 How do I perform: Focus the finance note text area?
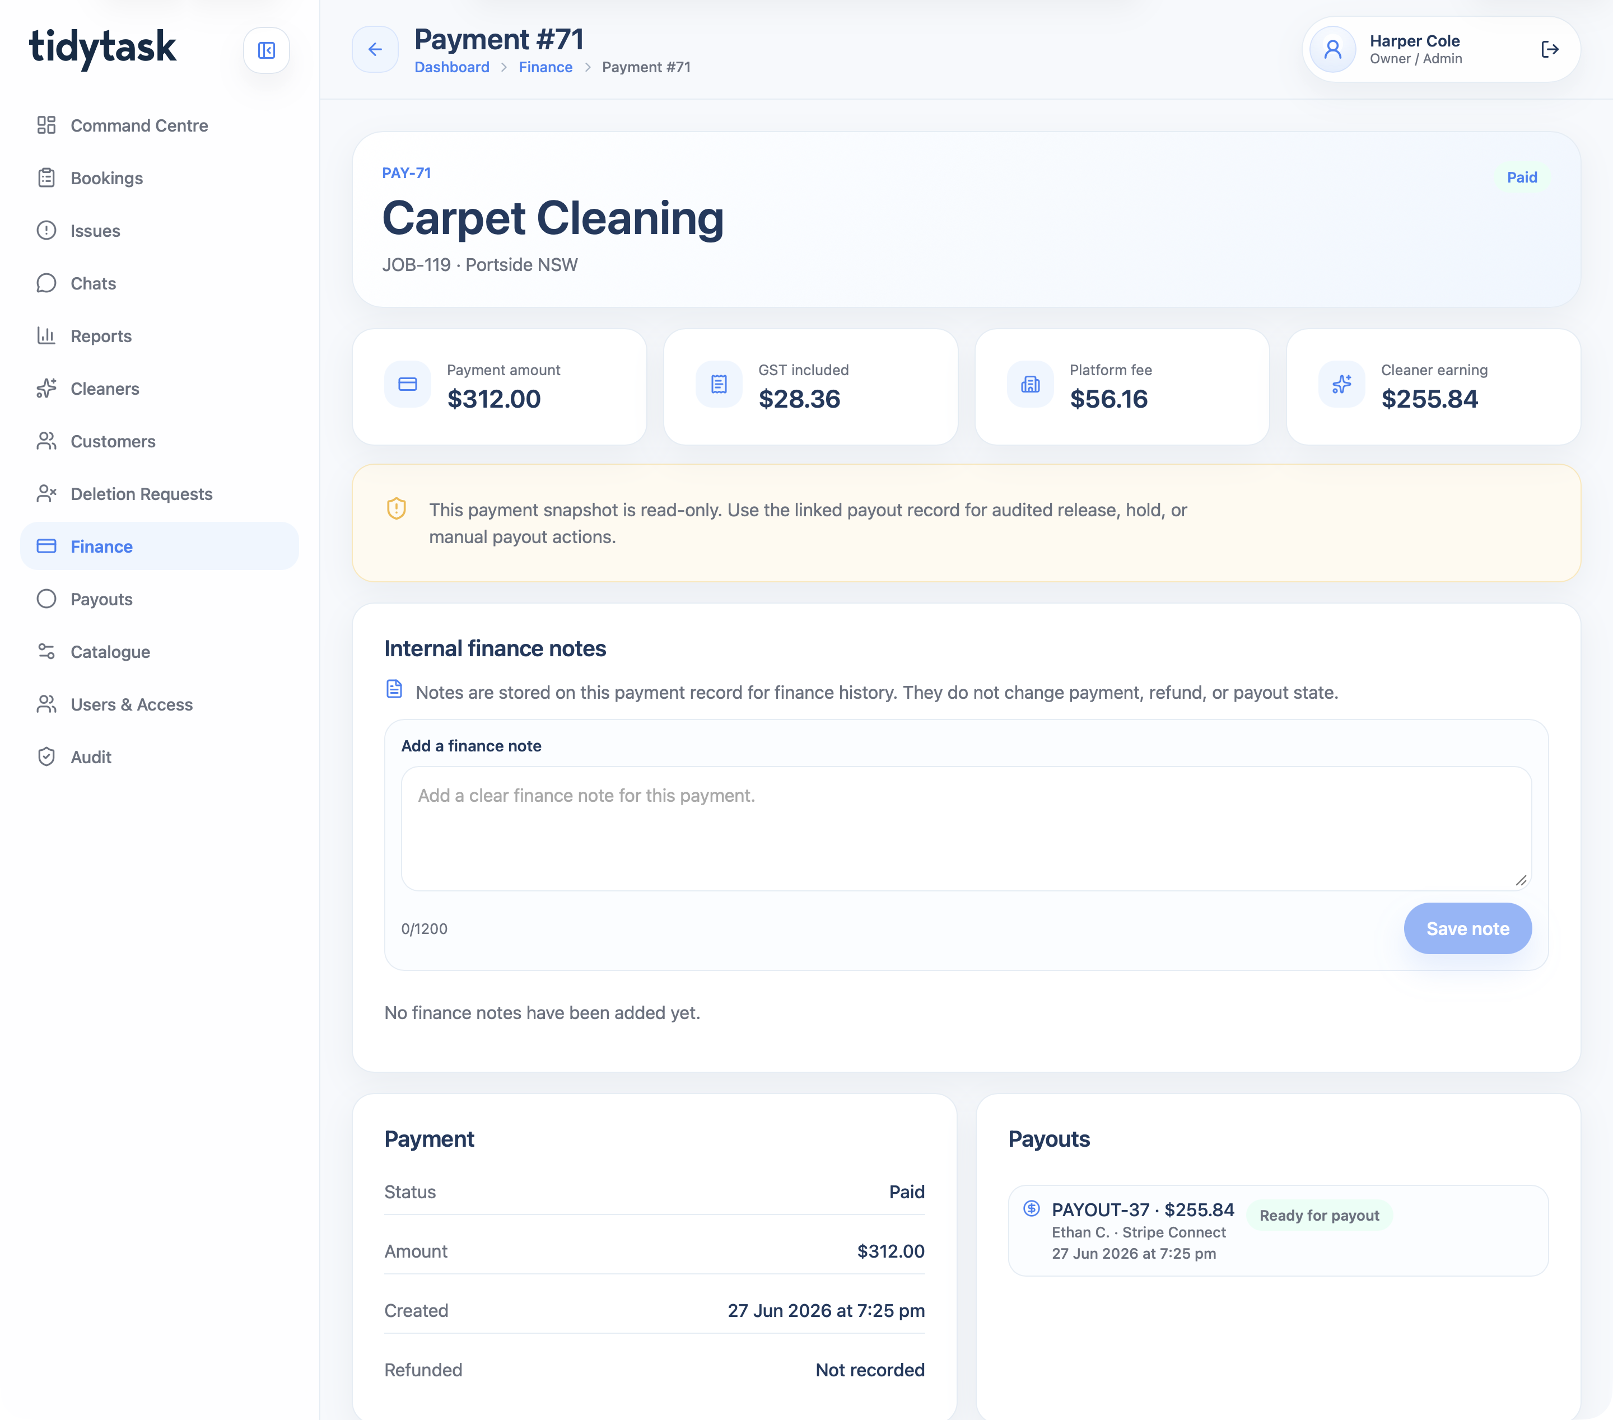coord(966,828)
